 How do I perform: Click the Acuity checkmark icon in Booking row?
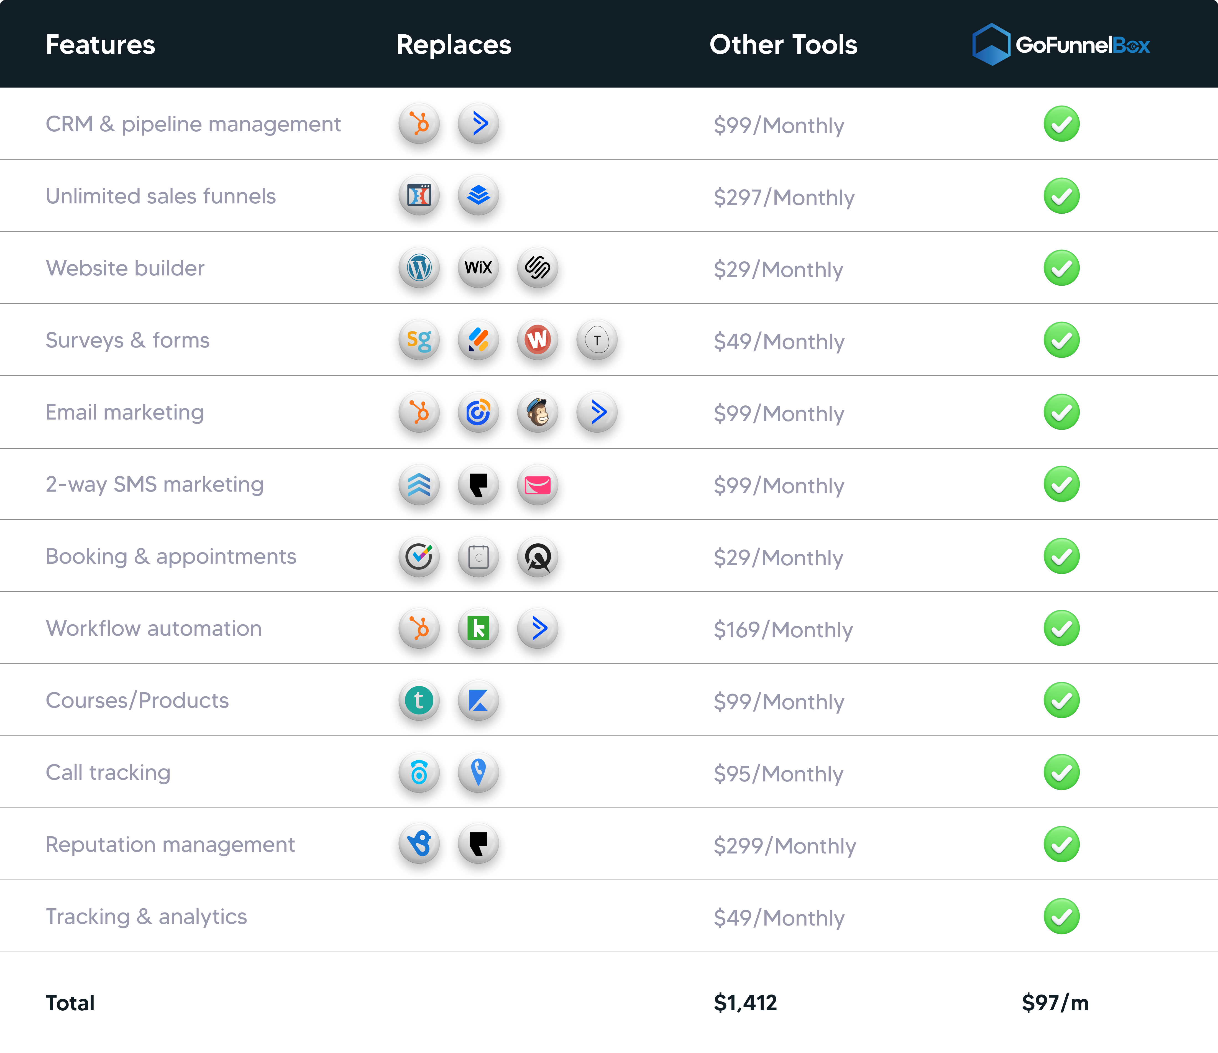click(x=419, y=556)
